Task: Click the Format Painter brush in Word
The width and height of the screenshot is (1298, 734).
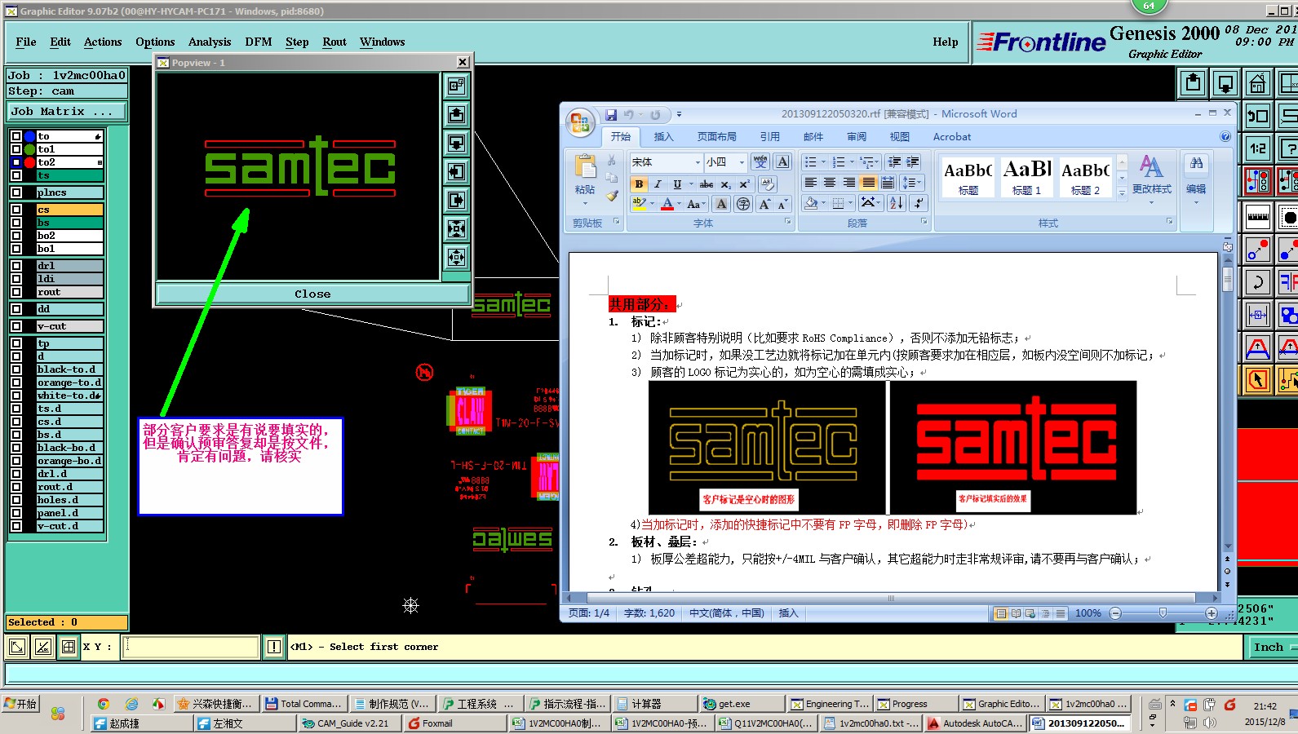Action: 612,196
